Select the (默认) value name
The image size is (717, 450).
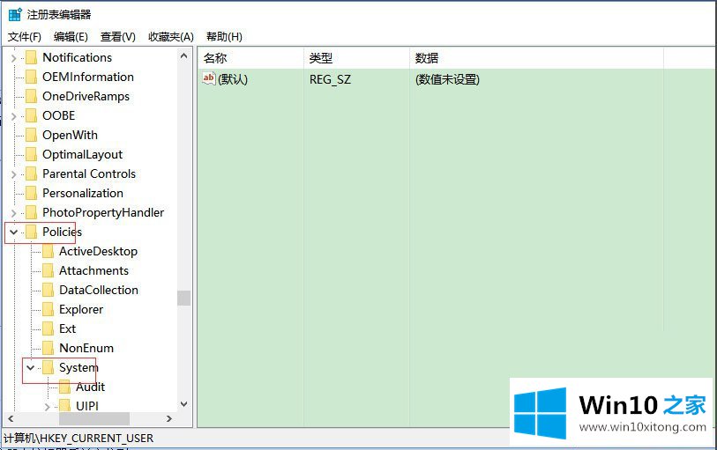pyautogui.click(x=233, y=79)
